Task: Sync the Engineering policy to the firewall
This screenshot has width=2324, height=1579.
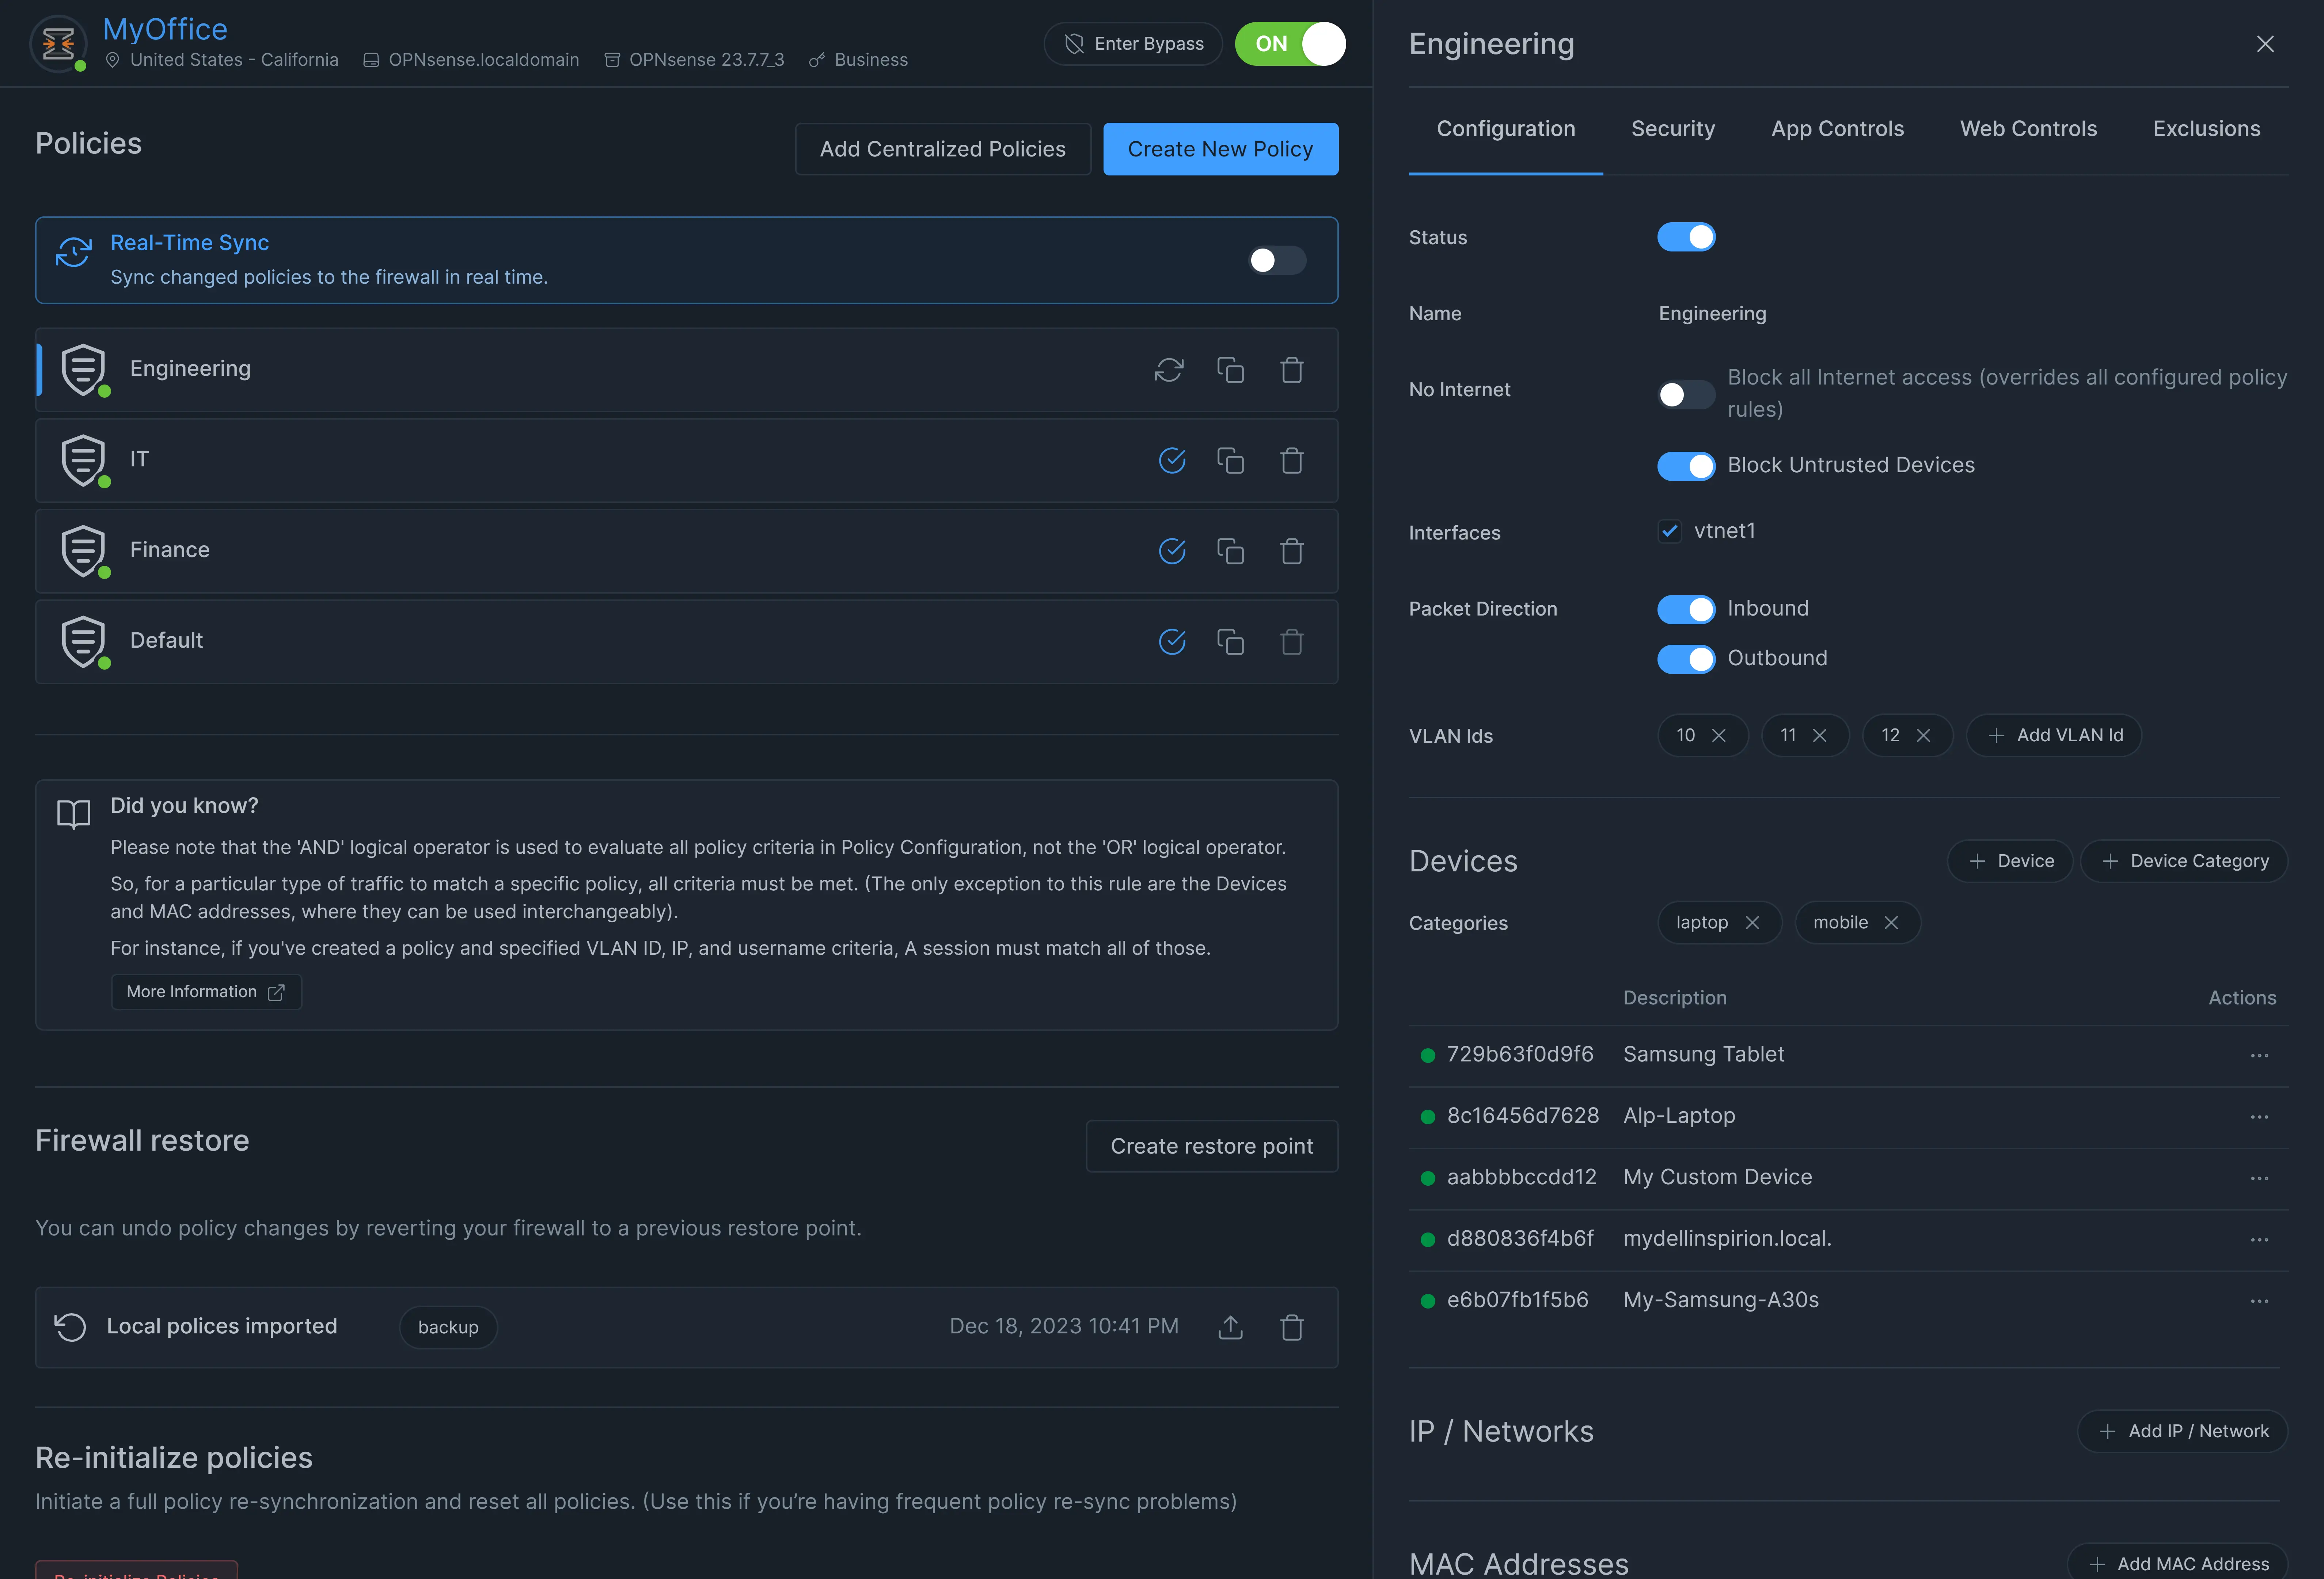Action: [1169, 370]
